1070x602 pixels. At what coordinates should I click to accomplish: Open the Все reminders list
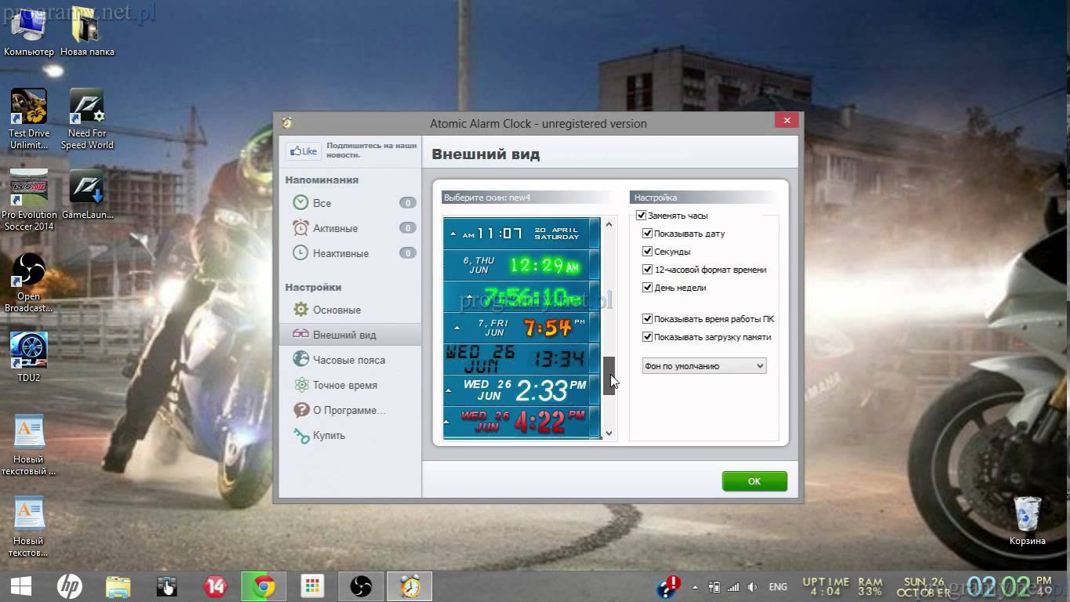pyautogui.click(x=322, y=203)
